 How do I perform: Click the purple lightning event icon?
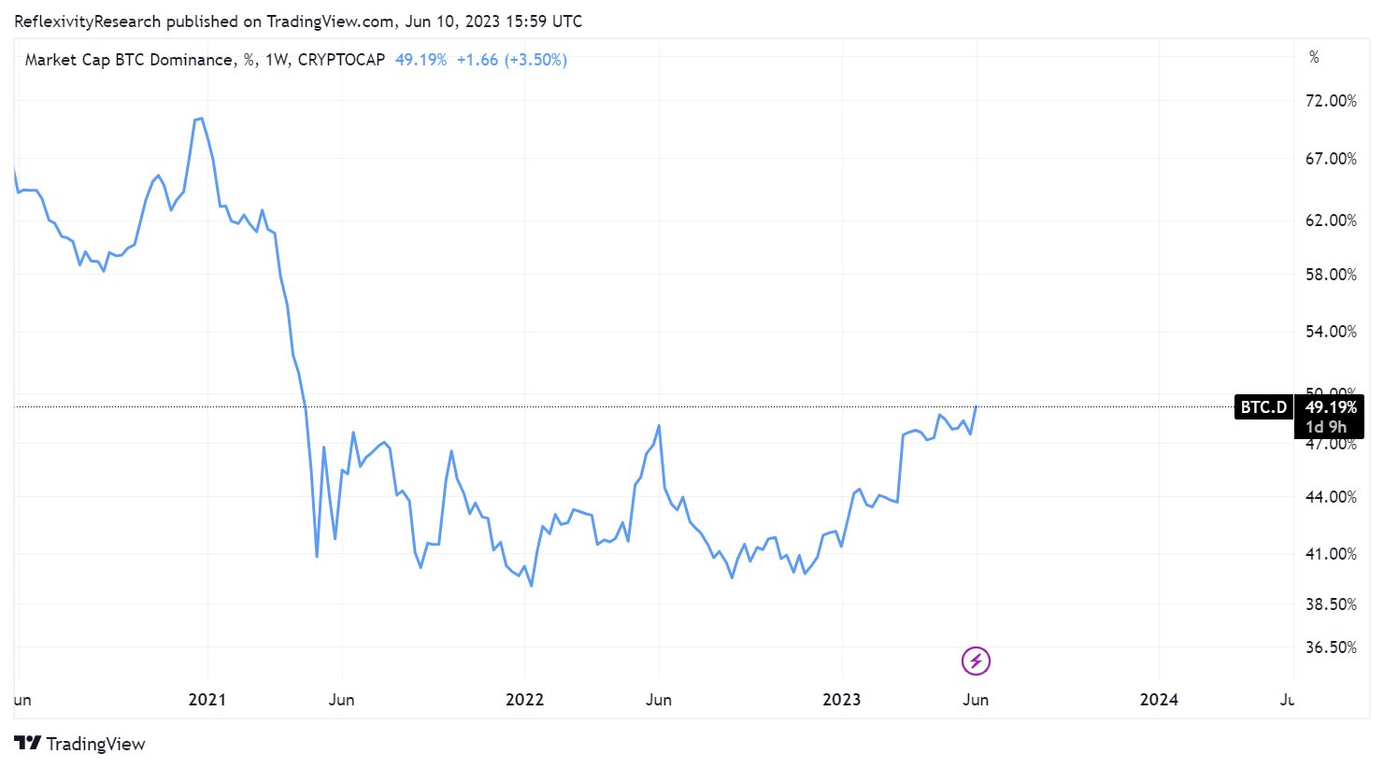tap(976, 661)
